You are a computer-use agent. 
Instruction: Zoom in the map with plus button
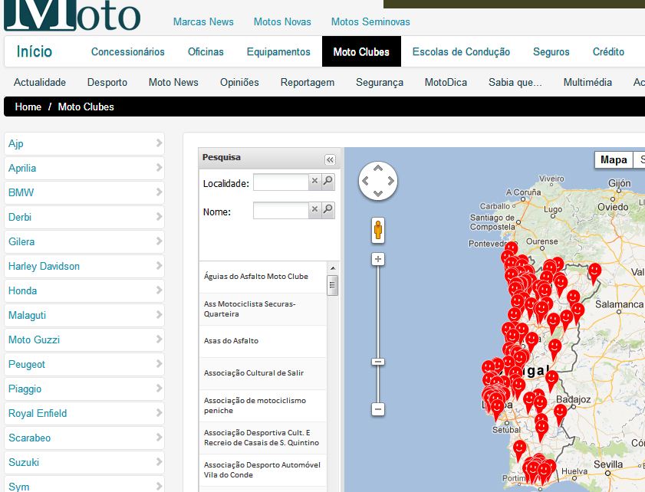click(x=378, y=259)
